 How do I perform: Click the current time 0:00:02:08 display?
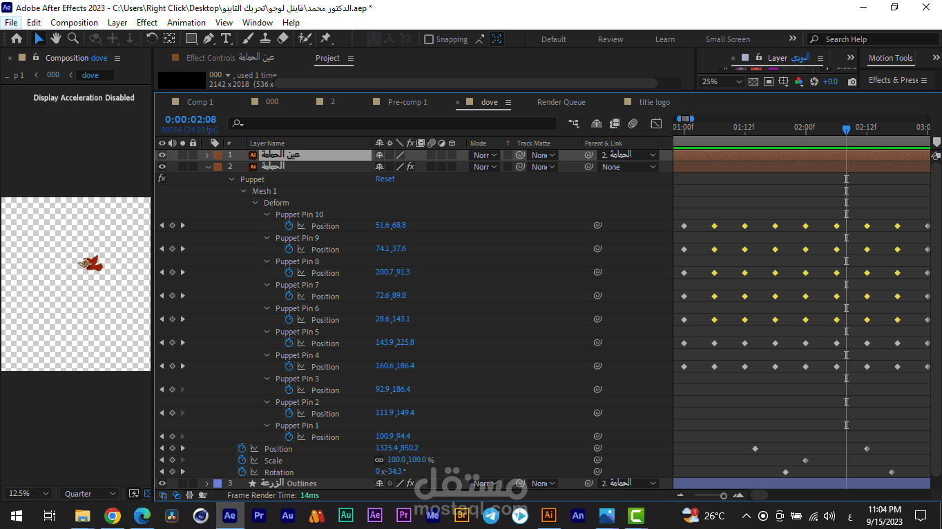[191, 119]
